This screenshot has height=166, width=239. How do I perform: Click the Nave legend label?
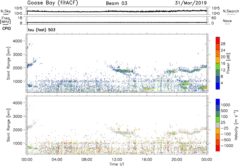pos(227,21)
